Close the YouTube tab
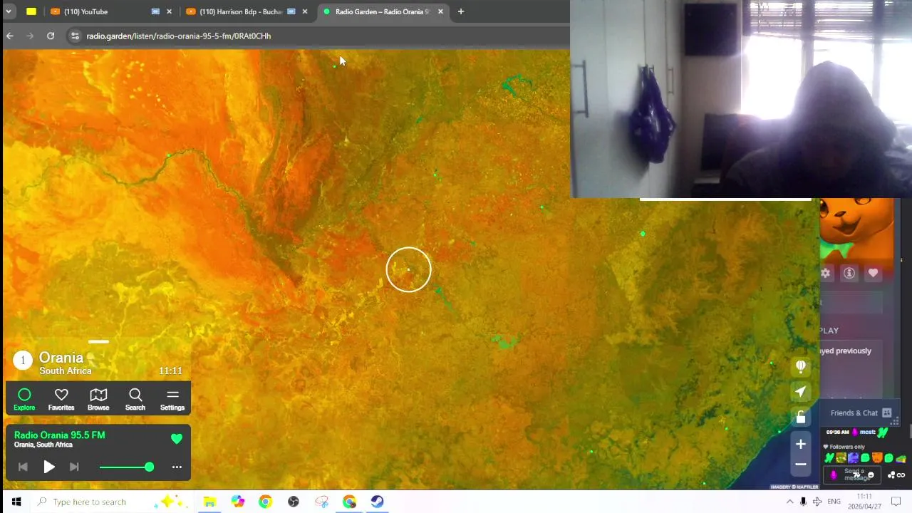 [x=169, y=11]
